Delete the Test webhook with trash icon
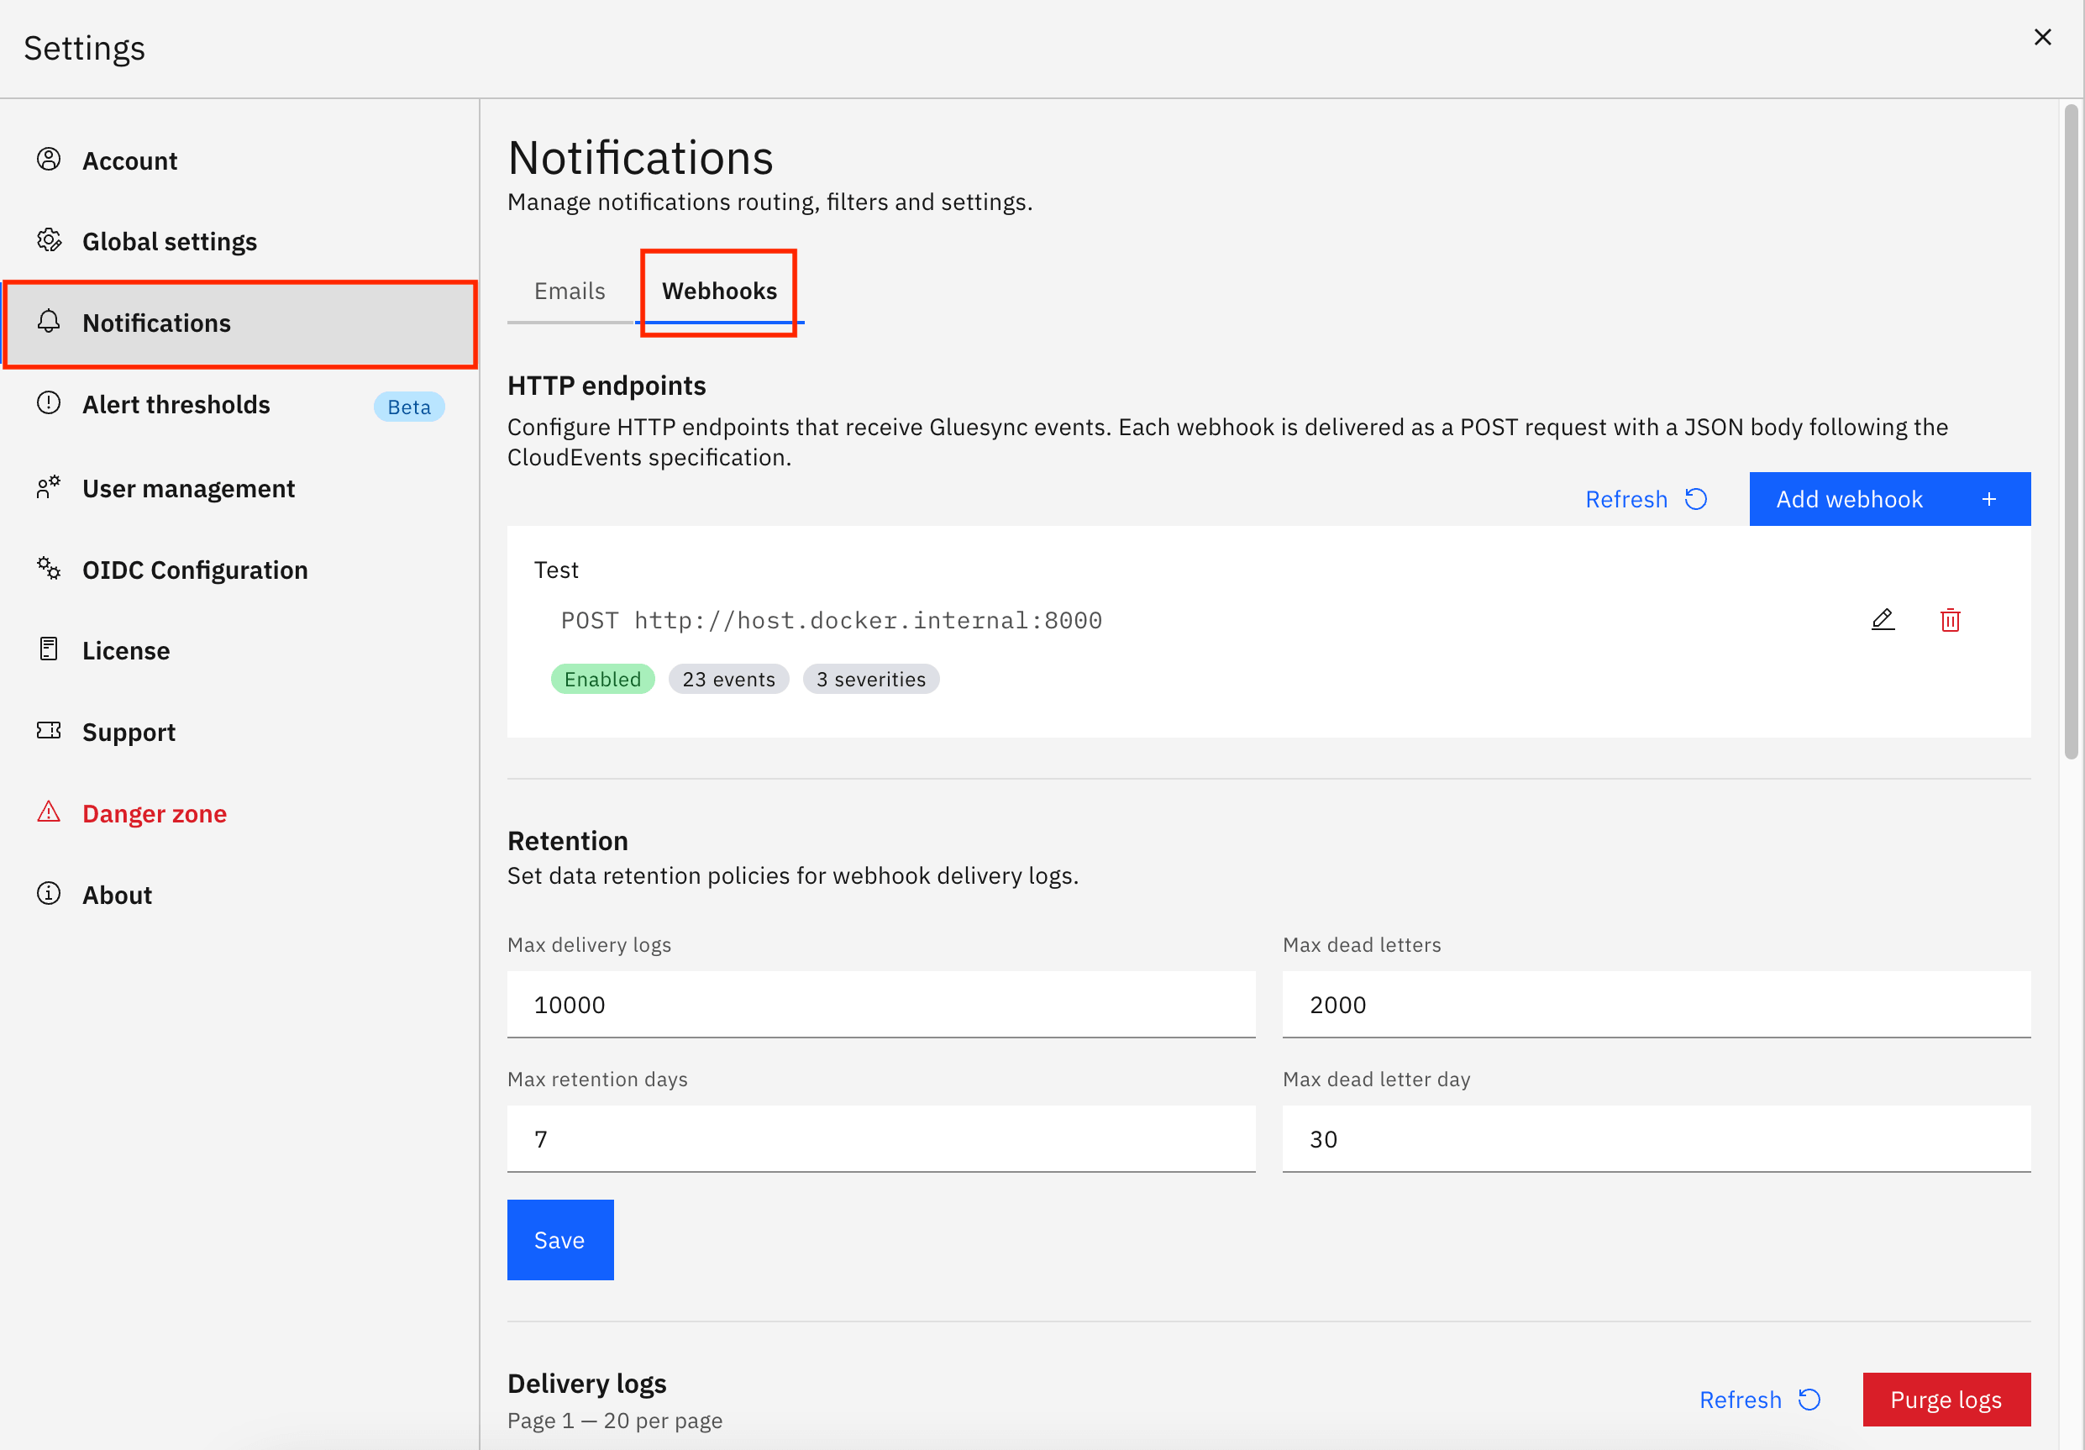The image size is (2085, 1450). 1950,620
